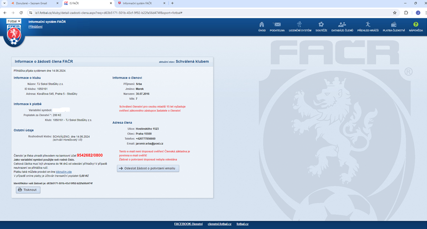This screenshot has height=229, width=427.
Task: Switch to IS FAČR tab
Action: pyautogui.click(x=74, y=3)
